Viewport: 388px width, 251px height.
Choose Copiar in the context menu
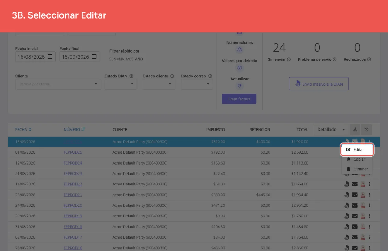(357, 159)
